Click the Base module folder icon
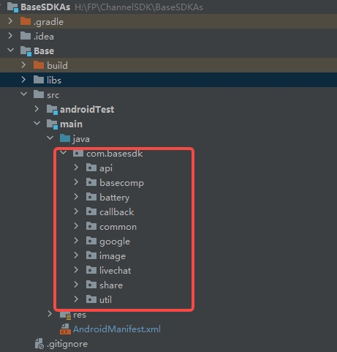The width and height of the screenshot is (337, 352). pos(26,50)
